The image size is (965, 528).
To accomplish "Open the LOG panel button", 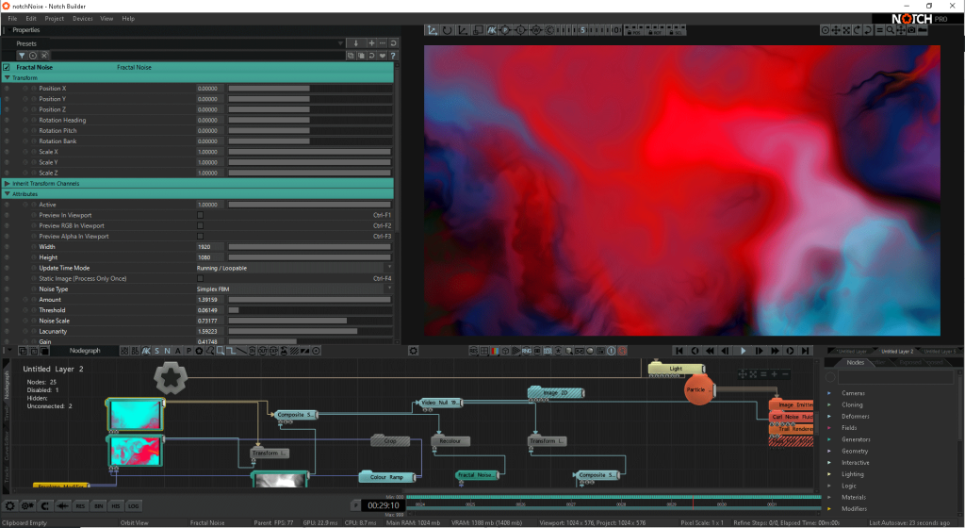I will (x=134, y=506).
